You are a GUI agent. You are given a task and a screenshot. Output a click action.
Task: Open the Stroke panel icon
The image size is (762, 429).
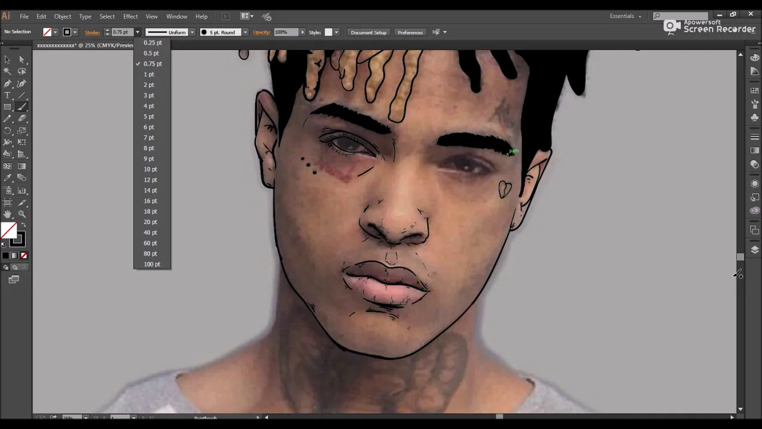pos(755,137)
